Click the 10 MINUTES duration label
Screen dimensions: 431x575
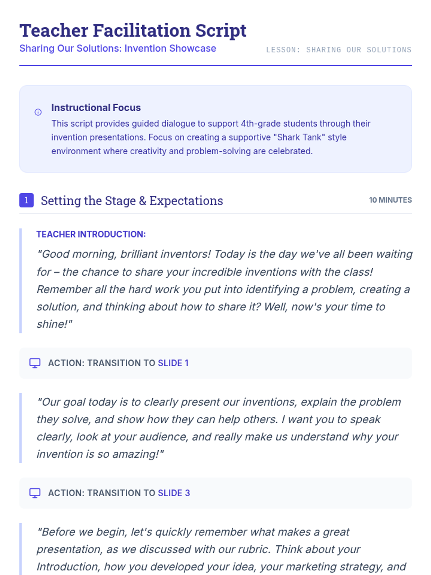click(x=390, y=200)
